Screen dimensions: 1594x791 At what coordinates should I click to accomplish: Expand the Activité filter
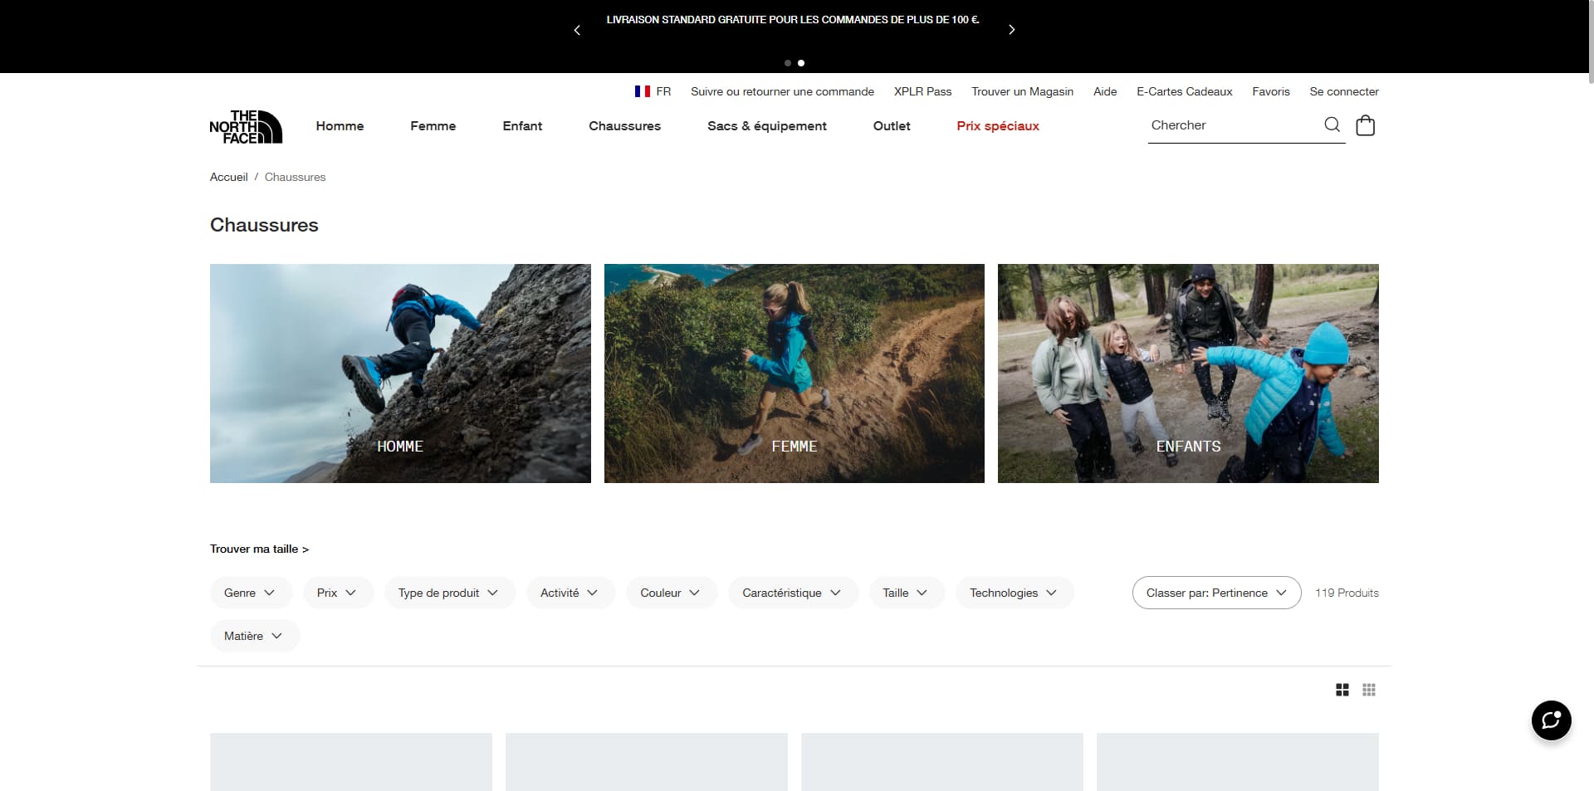pyautogui.click(x=570, y=593)
